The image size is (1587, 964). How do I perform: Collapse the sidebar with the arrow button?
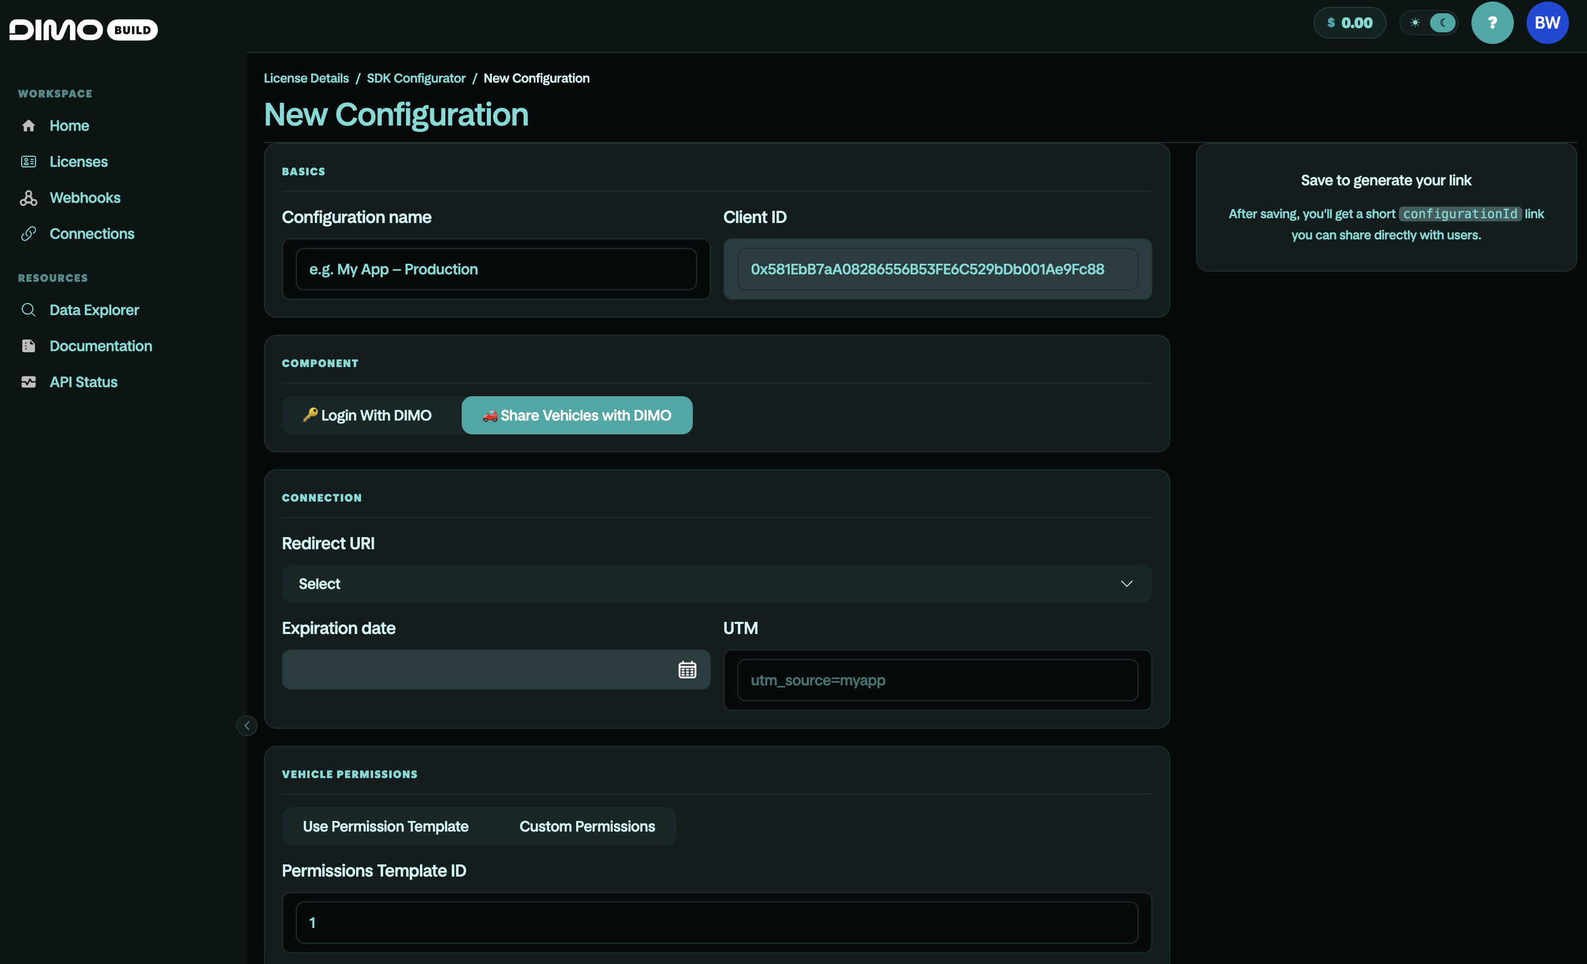(x=246, y=725)
